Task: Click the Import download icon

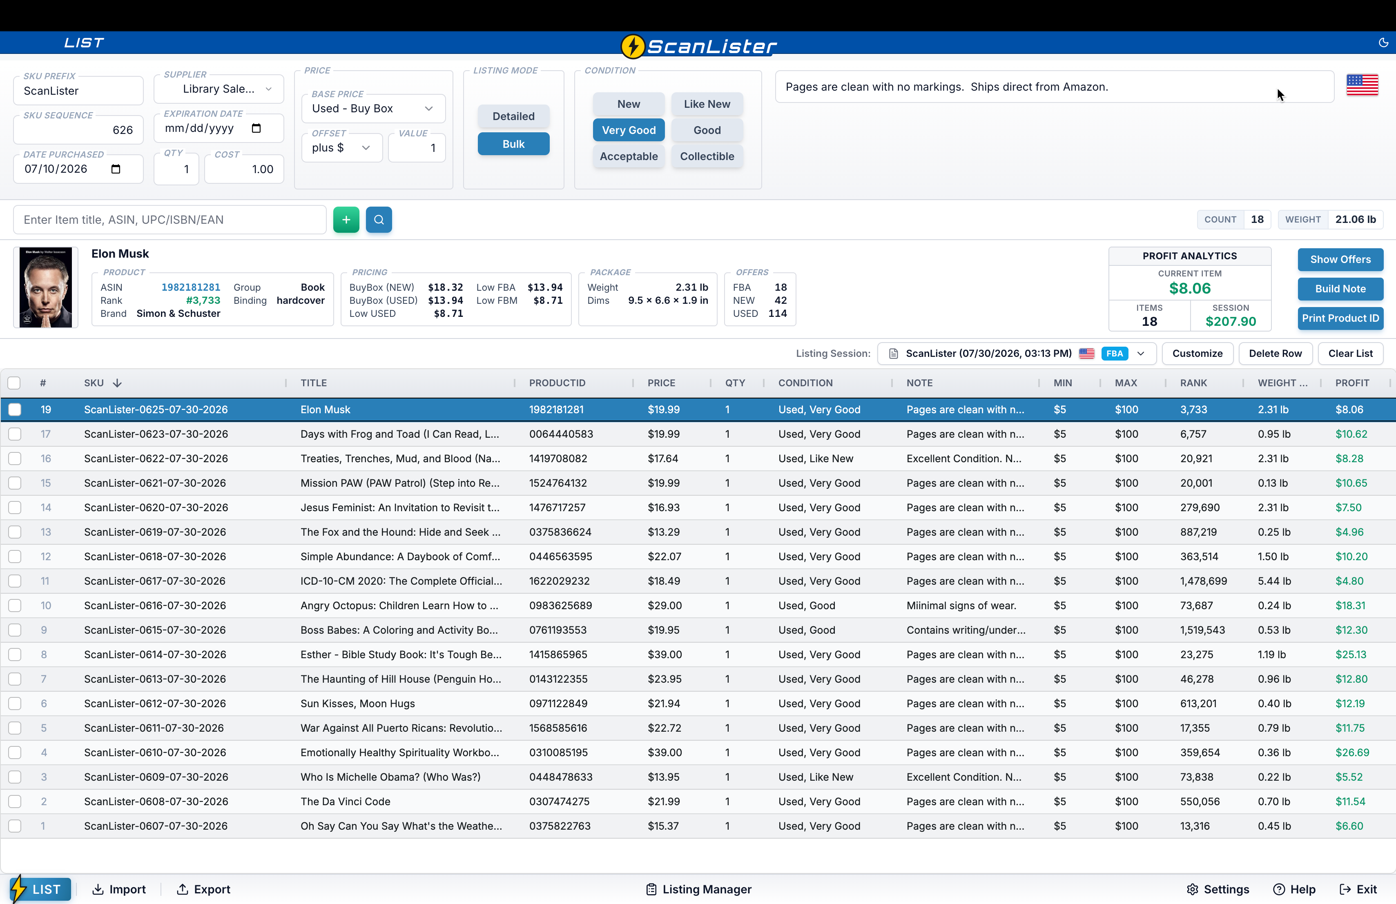Action: click(x=98, y=889)
